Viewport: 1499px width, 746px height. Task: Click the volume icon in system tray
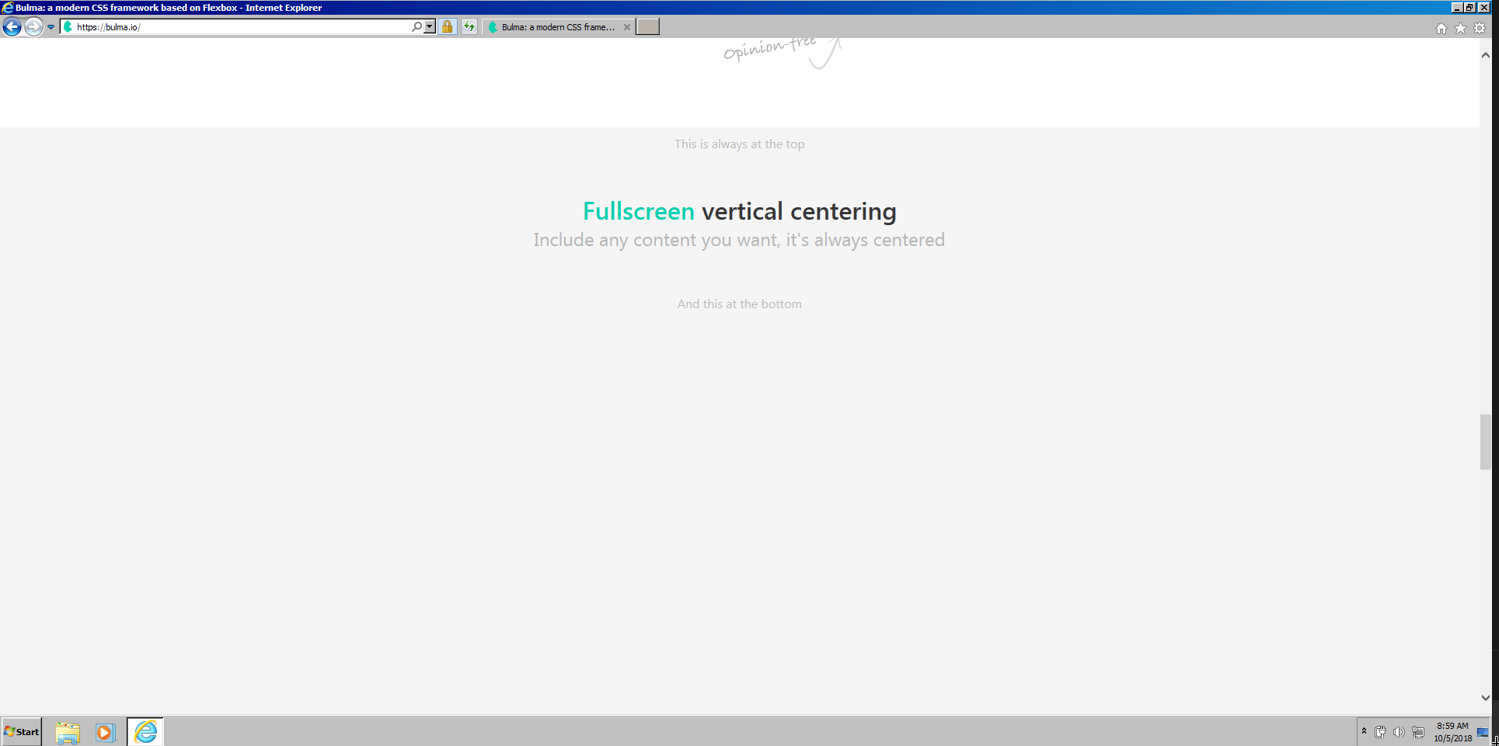click(x=1400, y=731)
